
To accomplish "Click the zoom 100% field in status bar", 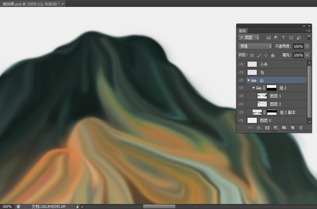I will click(x=7, y=206).
